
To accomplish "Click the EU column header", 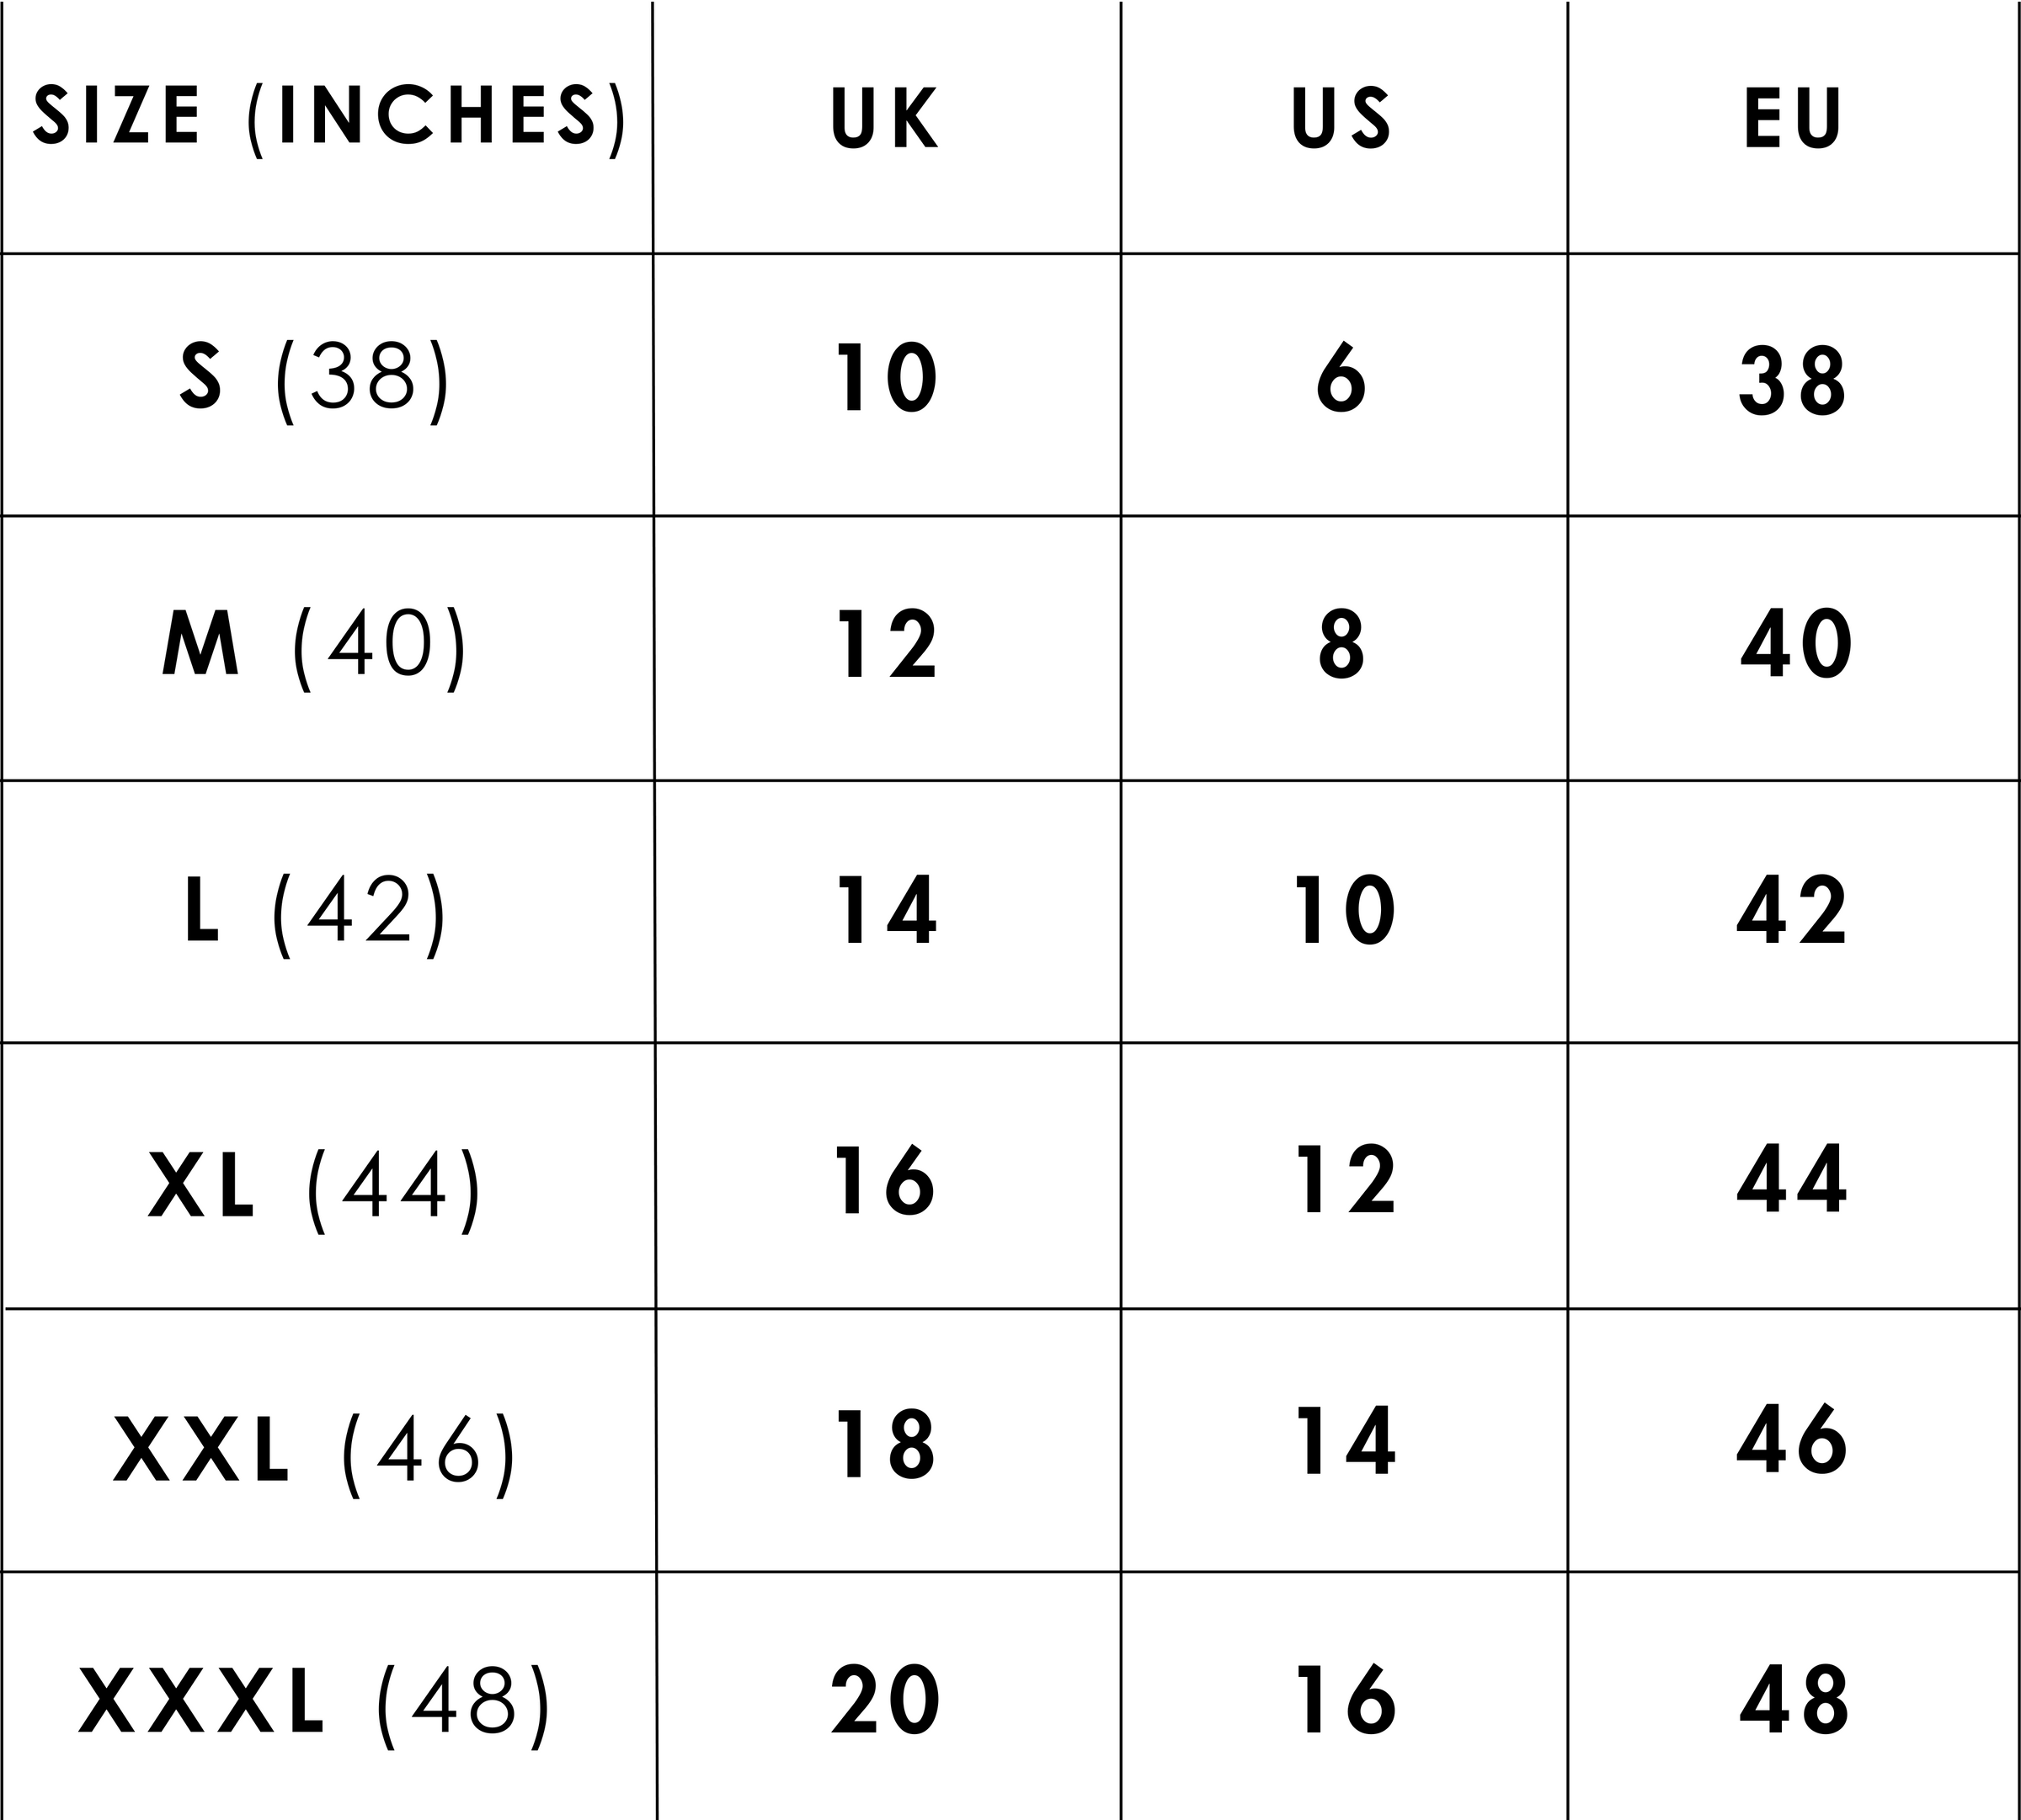I will pyautogui.click(x=1792, y=118).
